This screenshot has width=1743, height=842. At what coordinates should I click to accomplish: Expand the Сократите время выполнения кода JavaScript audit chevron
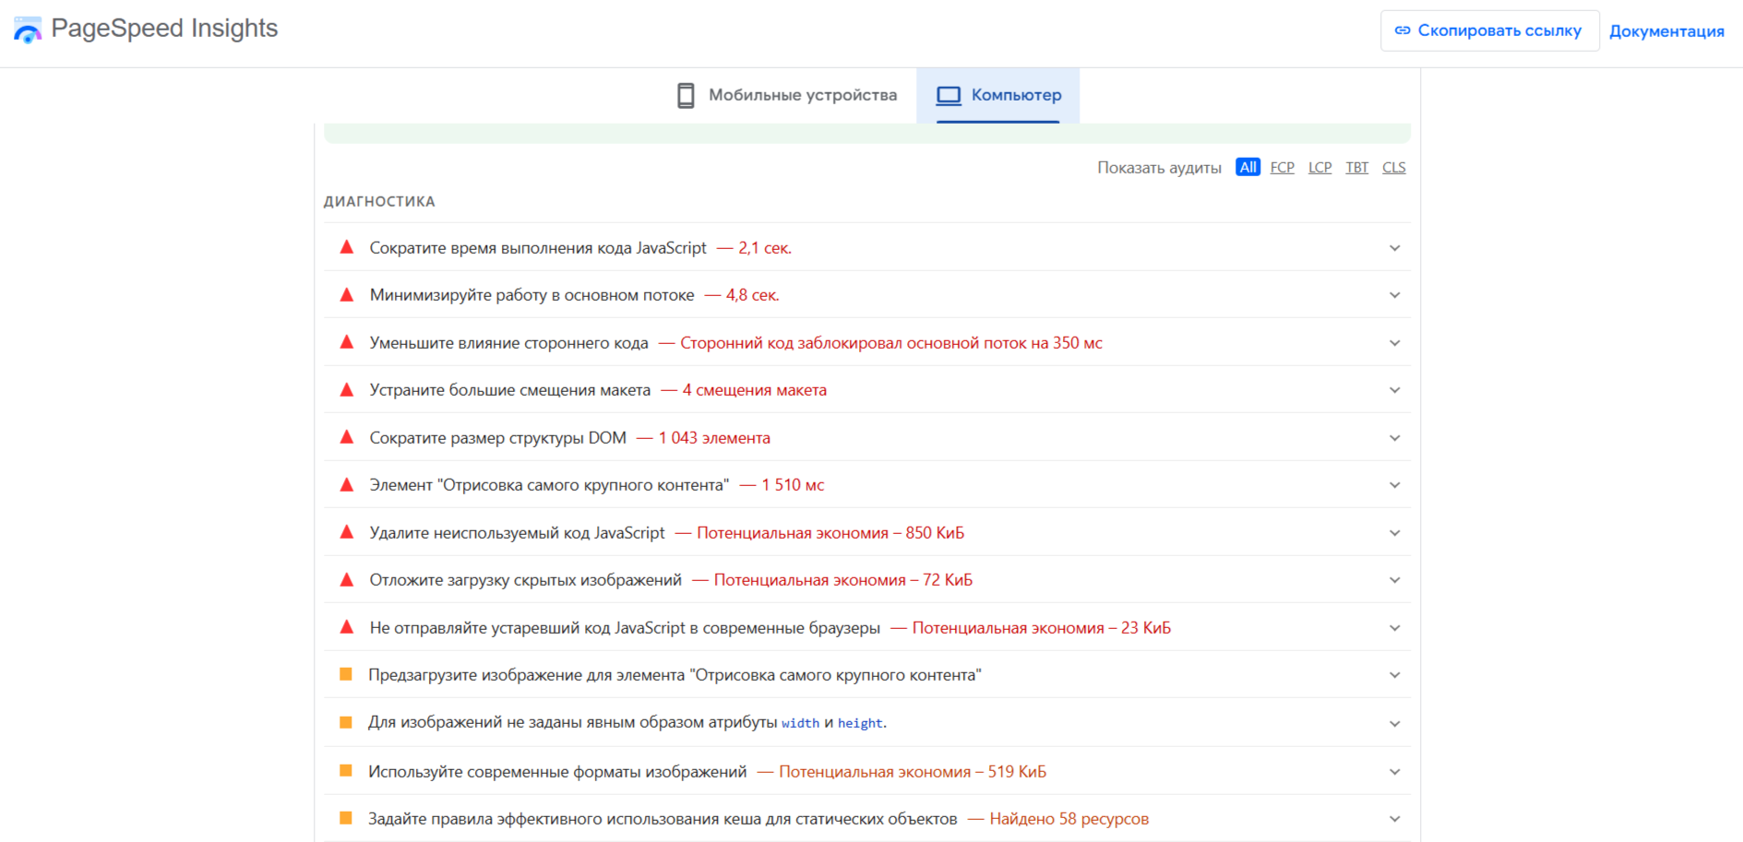(1394, 248)
